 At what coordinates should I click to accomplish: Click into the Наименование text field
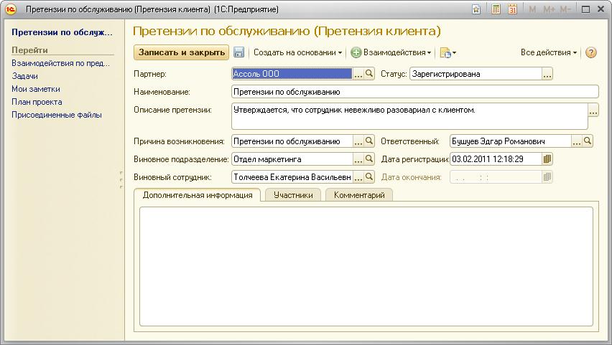(414, 92)
